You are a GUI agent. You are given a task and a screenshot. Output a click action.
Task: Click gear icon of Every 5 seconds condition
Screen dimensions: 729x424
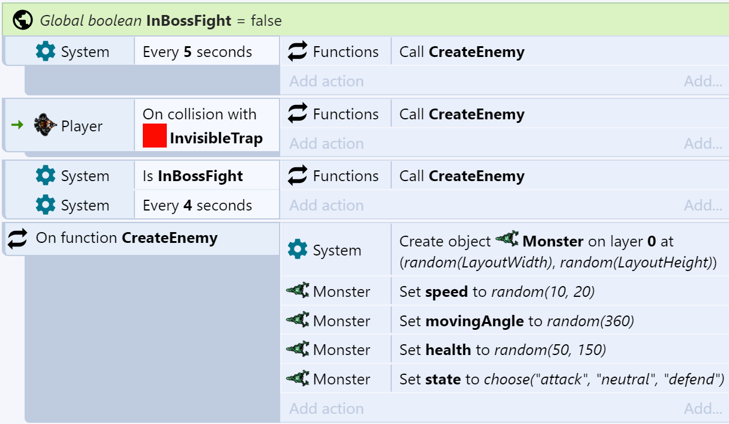pos(46,52)
